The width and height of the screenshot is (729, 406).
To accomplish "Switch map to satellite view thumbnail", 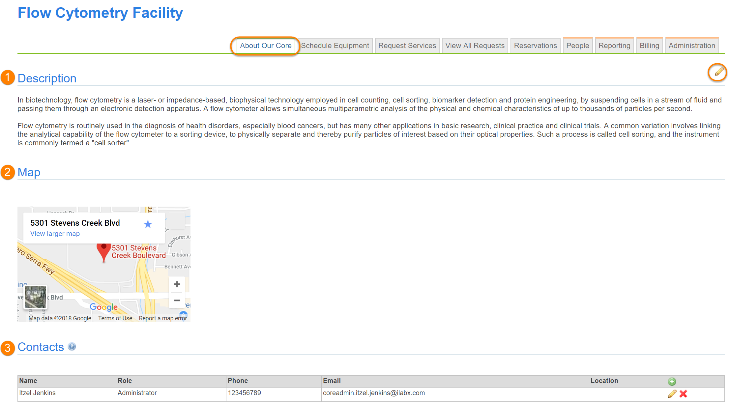I will 35,297.
